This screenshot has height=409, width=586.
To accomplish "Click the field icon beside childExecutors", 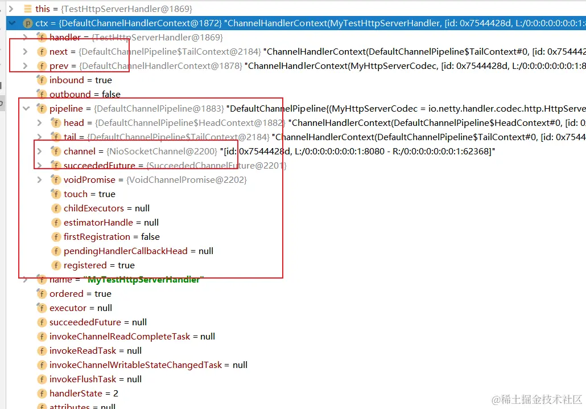I will pos(56,208).
